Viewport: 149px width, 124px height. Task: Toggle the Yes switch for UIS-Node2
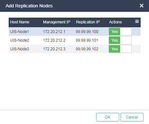click(x=120, y=40)
